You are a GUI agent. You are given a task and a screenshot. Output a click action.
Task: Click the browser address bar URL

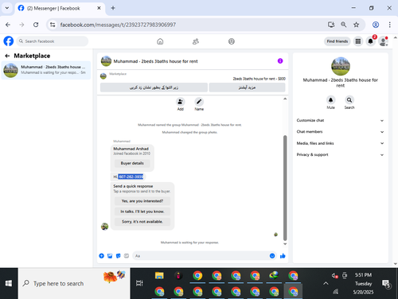[118, 25]
